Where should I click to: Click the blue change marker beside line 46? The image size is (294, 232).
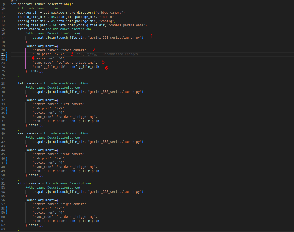[x=7, y=158]
